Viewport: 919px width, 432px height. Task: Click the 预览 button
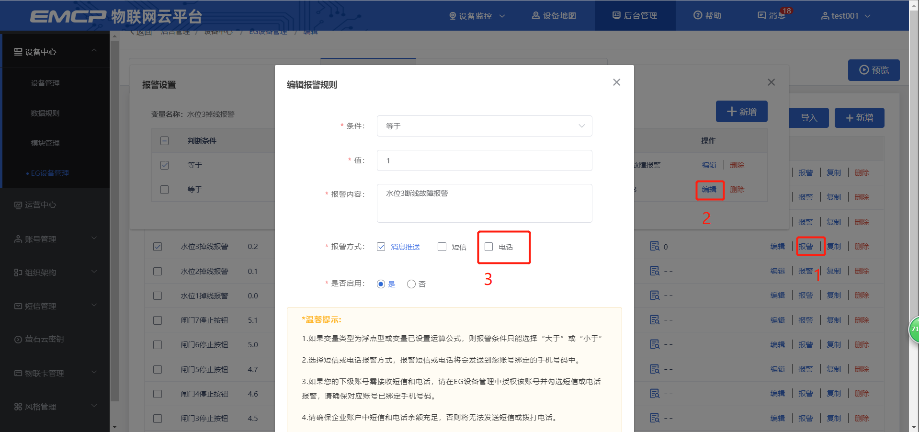pyautogui.click(x=874, y=70)
